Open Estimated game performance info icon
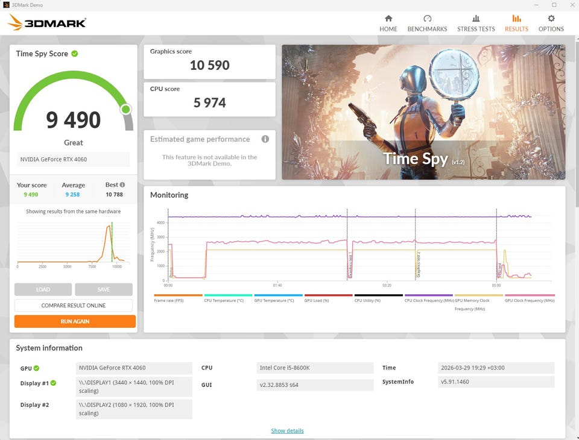This screenshot has height=440, width=579. click(265, 139)
